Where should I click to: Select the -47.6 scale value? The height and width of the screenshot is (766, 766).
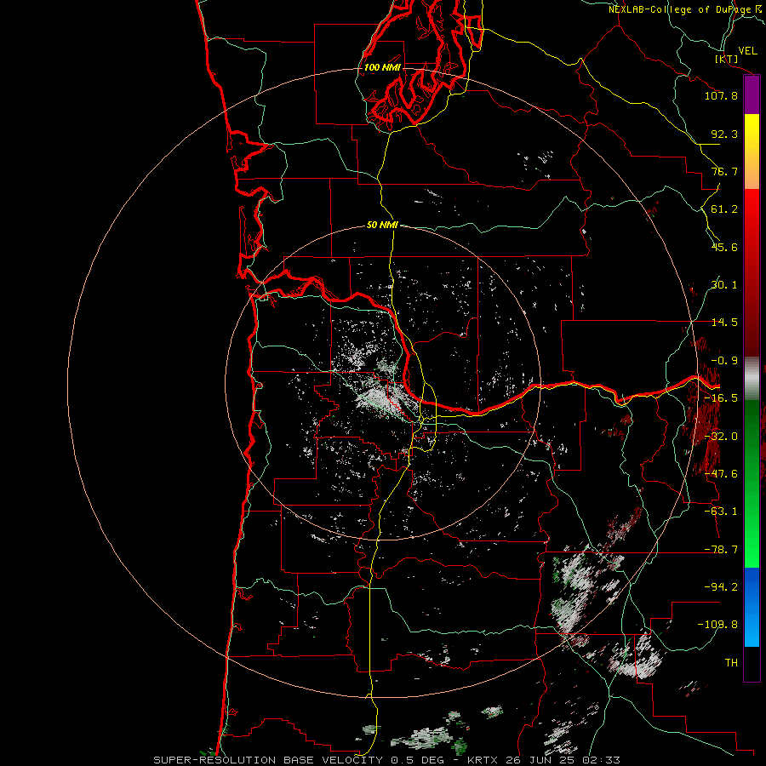(721, 474)
